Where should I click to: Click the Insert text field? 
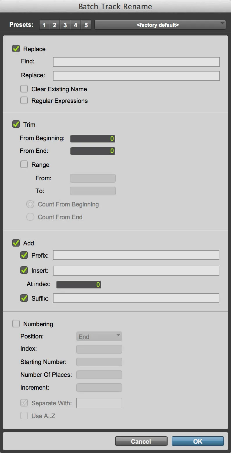click(x=136, y=271)
